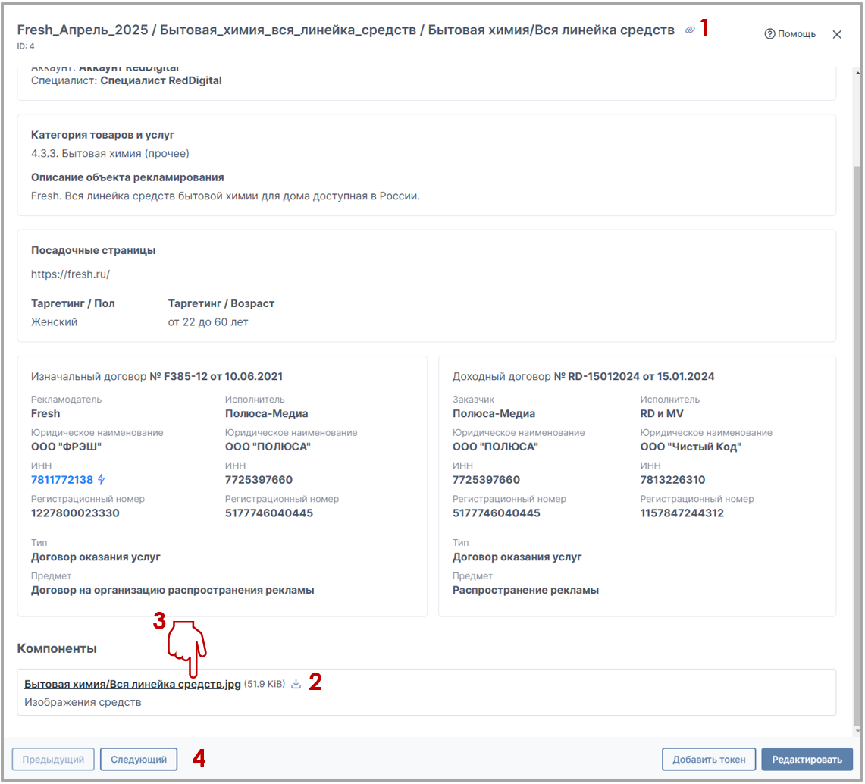Open the ИНН 7811772138 link
Screen dimensions: 865x784
click(x=62, y=479)
